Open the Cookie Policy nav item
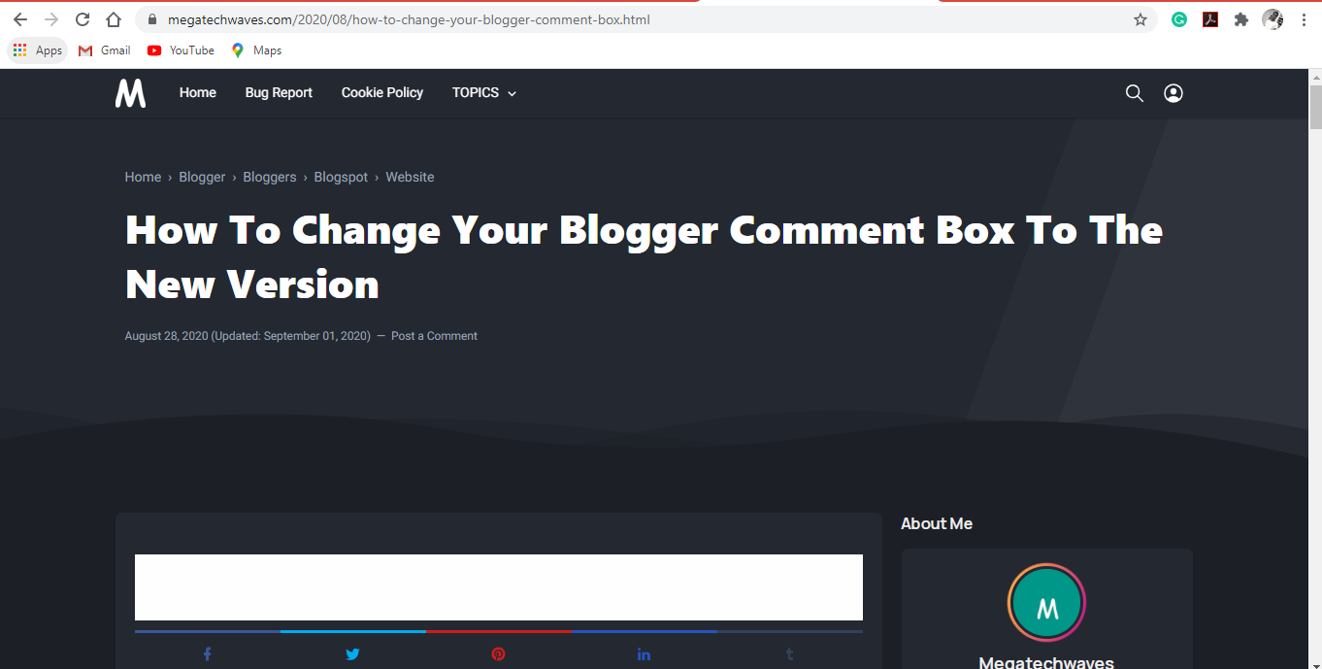The width and height of the screenshot is (1322, 669). 382,93
